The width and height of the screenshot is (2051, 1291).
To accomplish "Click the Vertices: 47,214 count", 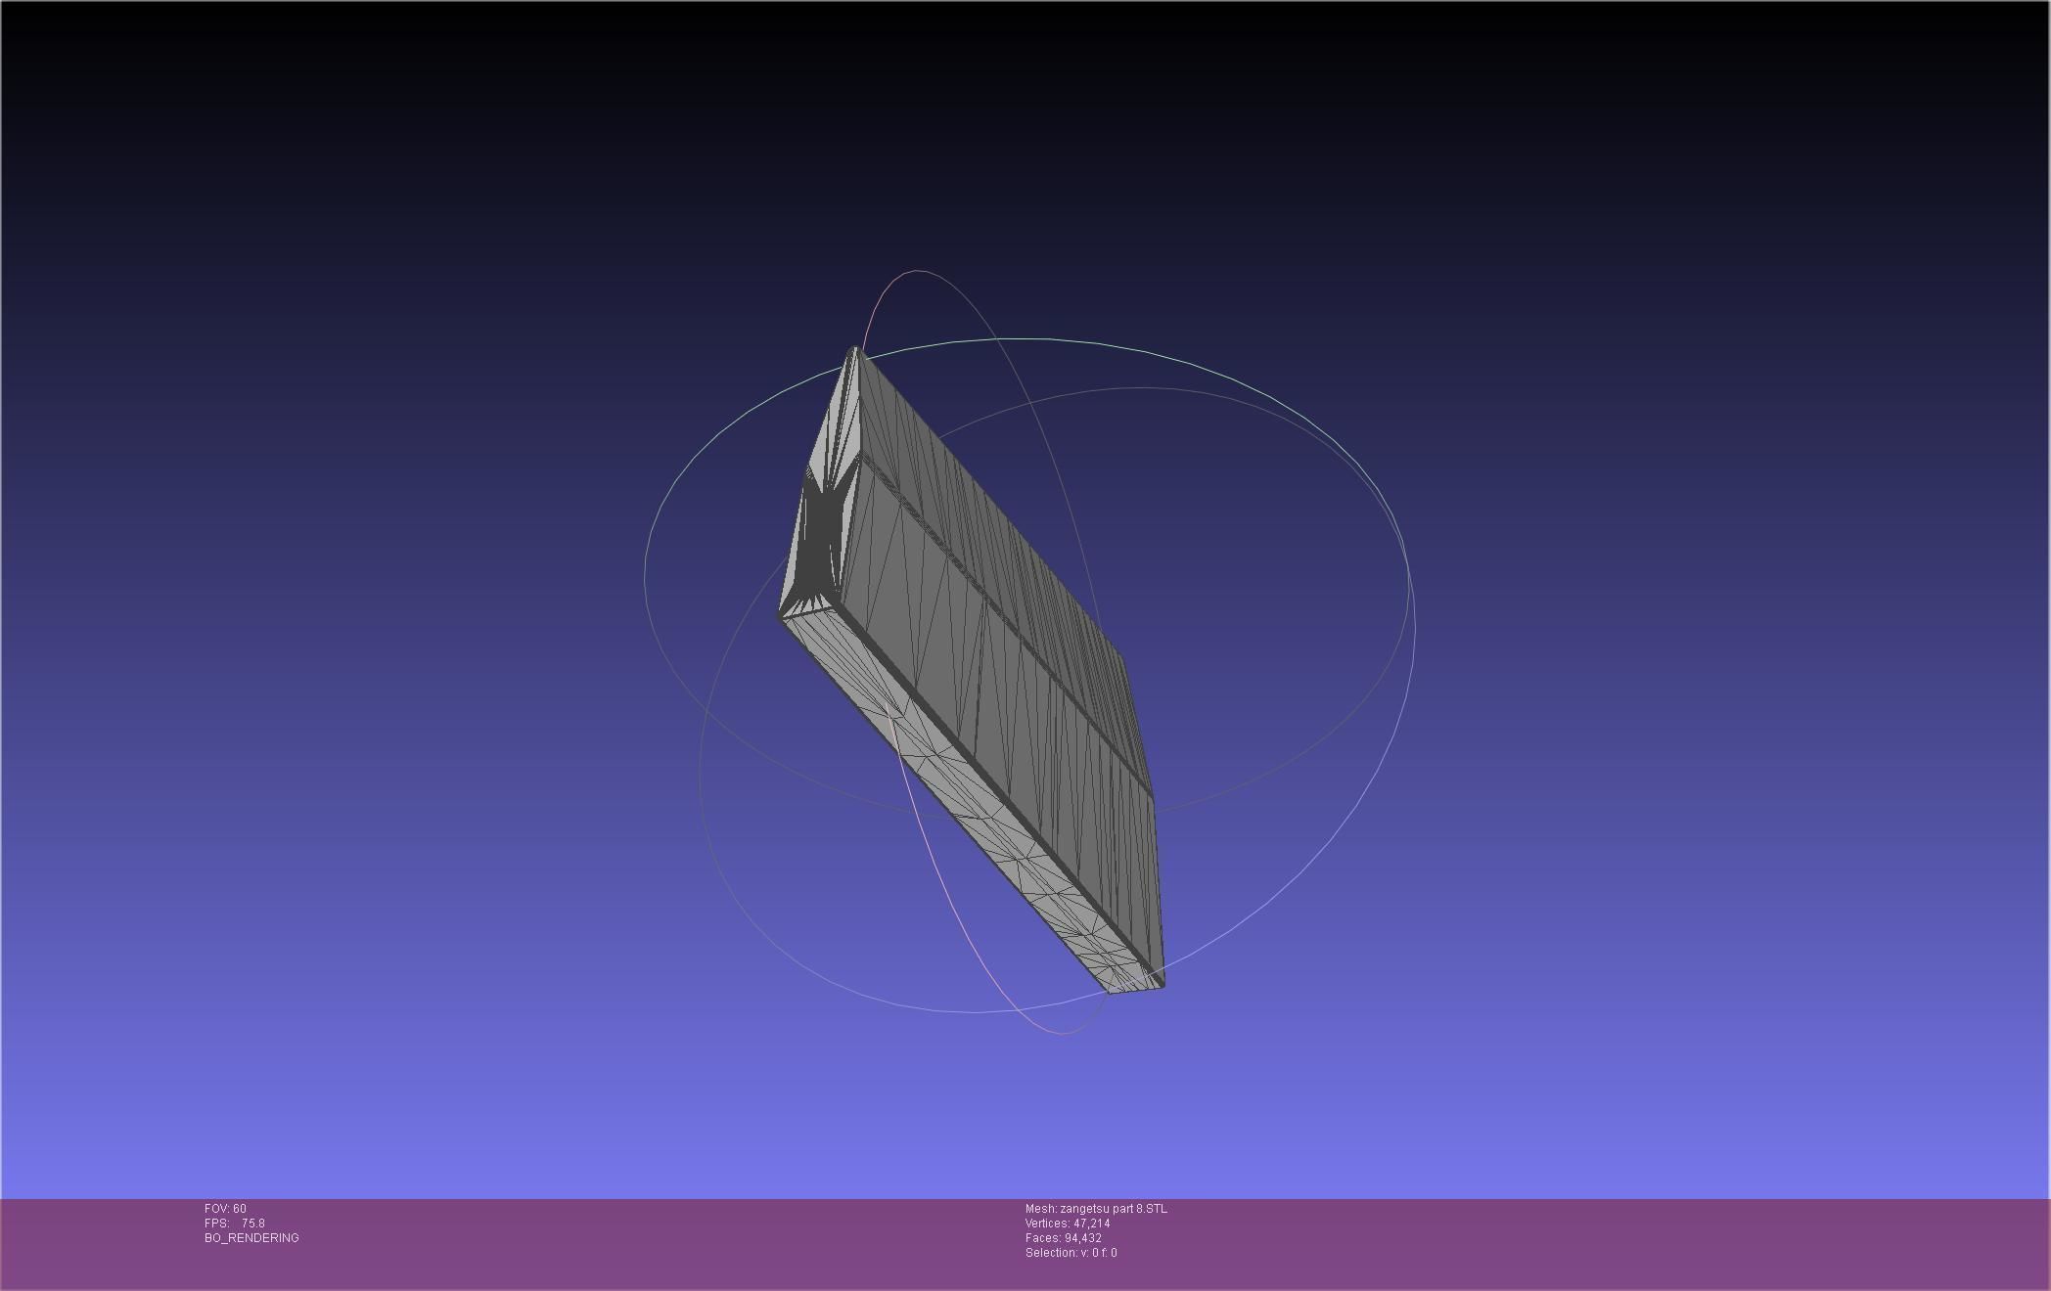I will (x=1068, y=1224).
